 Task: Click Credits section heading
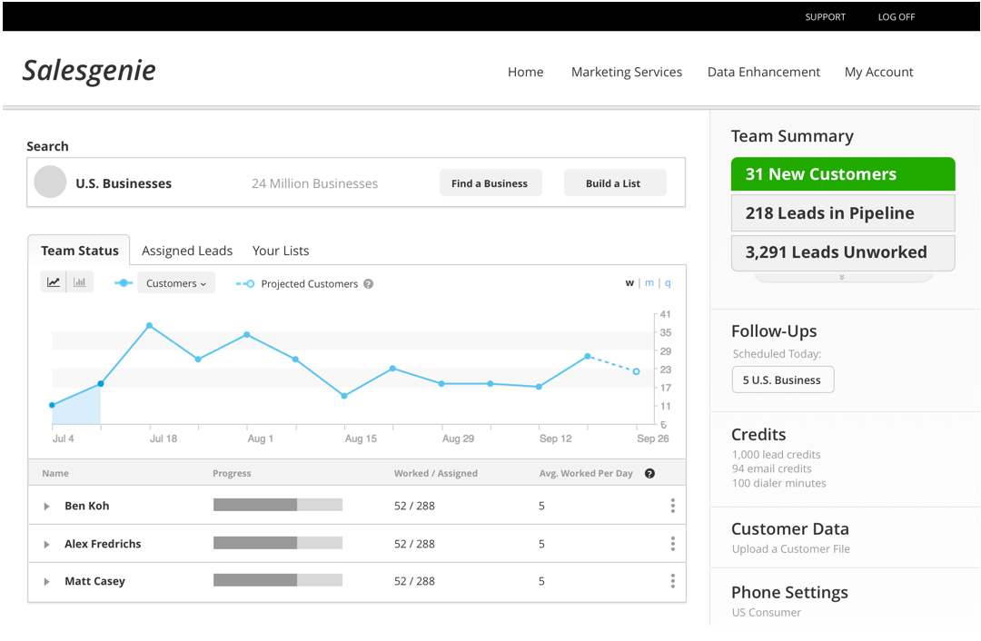758,434
